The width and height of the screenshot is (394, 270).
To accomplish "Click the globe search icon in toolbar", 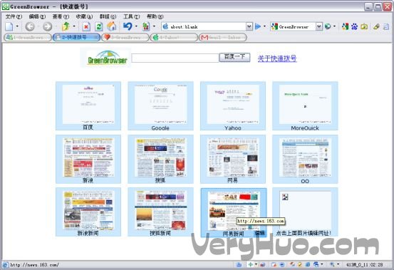I will click(x=328, y=26).
